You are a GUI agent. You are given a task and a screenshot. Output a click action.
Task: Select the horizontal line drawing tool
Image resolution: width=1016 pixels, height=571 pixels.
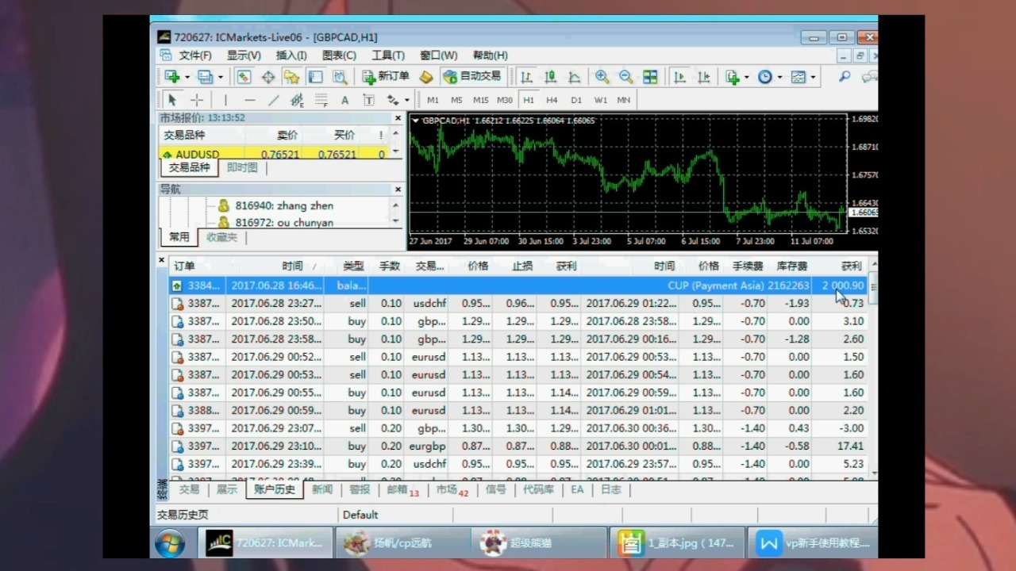[x=249, y=100]
